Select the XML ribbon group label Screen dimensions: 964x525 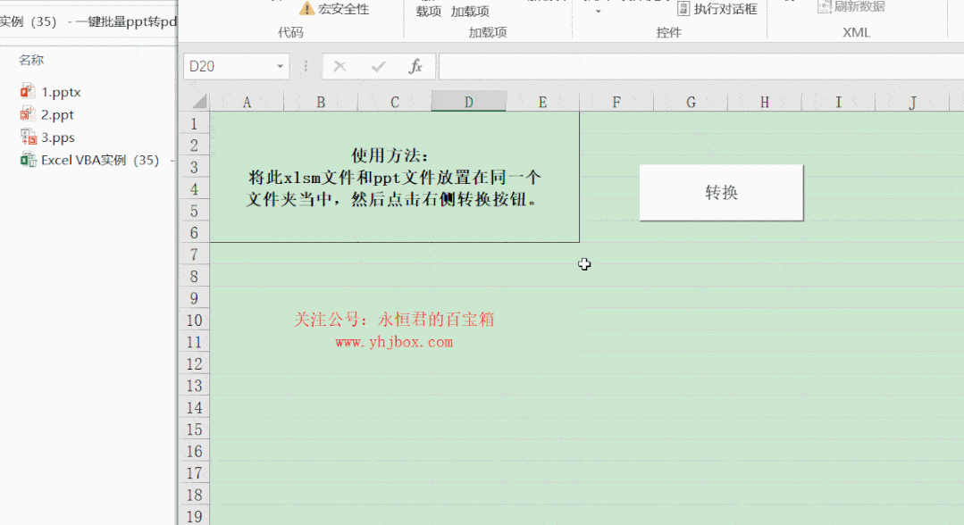point(855,32)
